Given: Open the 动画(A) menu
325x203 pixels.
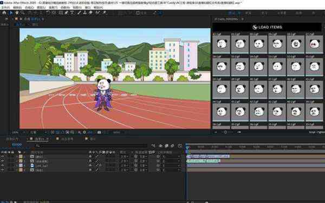Looking at the screenshot, I should (x=66, y=7).
